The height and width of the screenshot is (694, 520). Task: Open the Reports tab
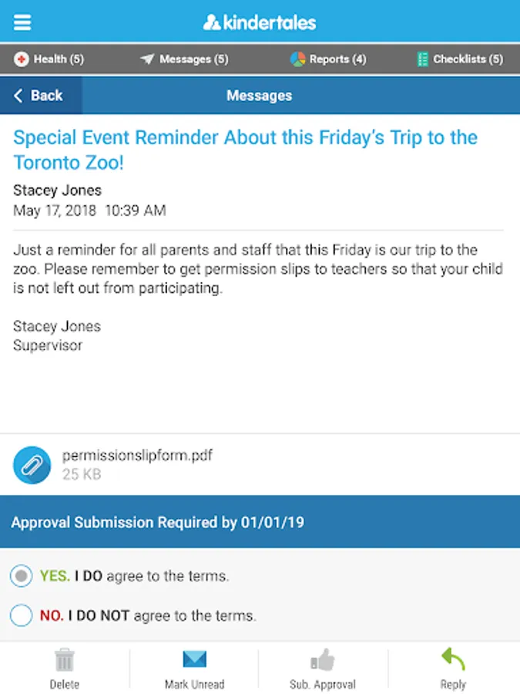[x=328, y=59]
